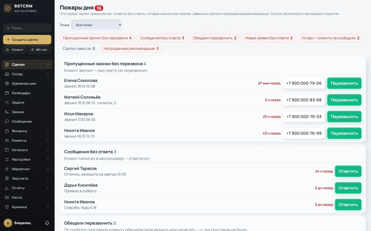Click the Хранение шин tire icon

click(7, 83)
